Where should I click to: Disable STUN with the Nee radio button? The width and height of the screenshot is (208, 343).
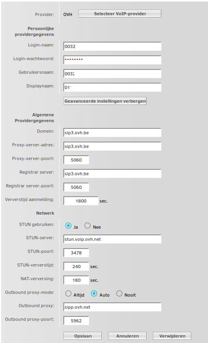coord(87,226)
